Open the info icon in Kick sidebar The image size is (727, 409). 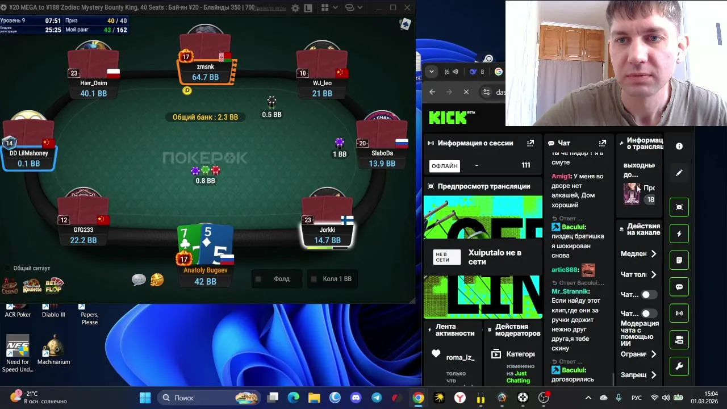pos(679,146)
